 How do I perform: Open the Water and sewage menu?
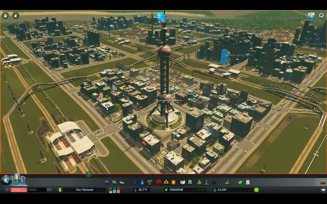(x=142, y=182)
